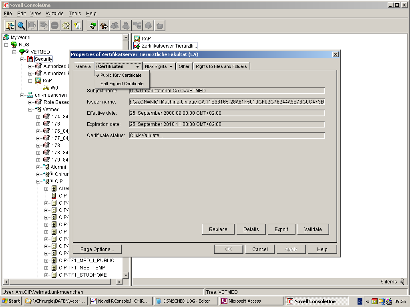This screenshot has width=410, height=307.
Task: Click the tree pane scroll down arrow
Action: point(126,275)
